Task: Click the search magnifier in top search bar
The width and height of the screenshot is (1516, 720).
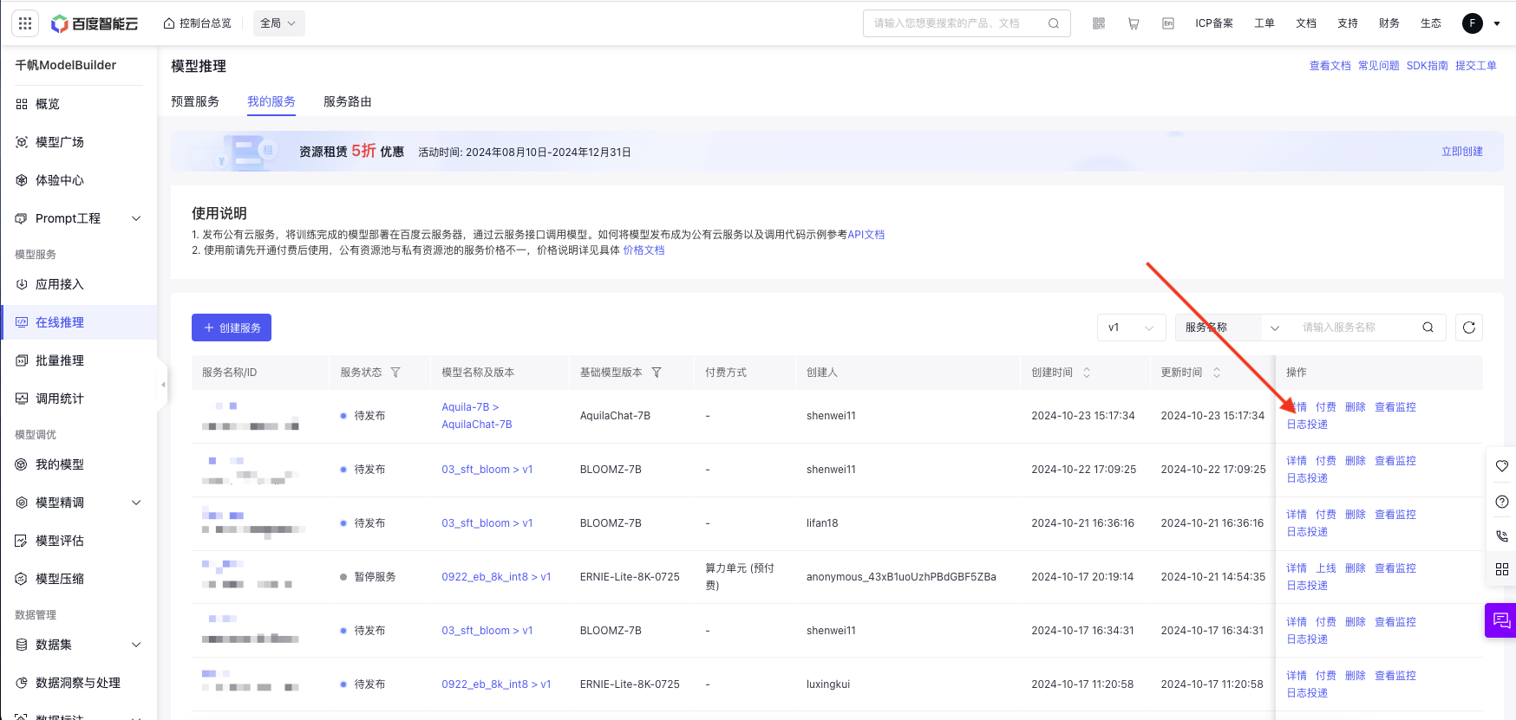Action: [x=1054, y=23]
